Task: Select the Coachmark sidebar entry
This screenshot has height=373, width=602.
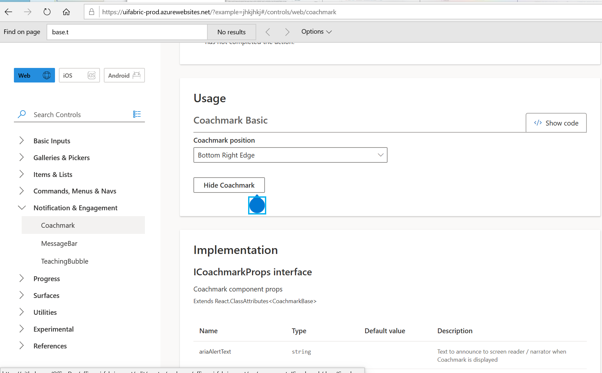Action: coord(58,225)
